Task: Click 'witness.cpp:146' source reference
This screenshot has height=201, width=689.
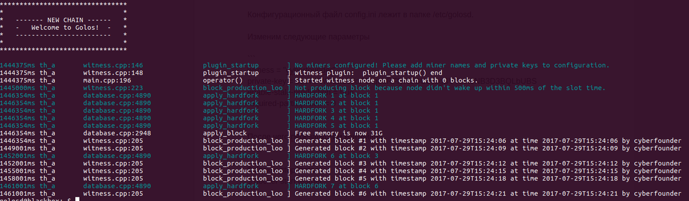Action: pyautogui.click(x=113, y=65)
